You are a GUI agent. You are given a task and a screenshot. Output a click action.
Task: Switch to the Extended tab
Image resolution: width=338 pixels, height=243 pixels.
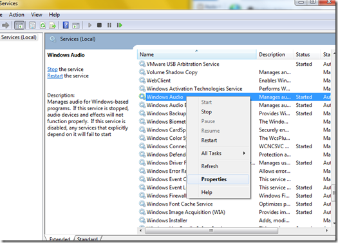59,239
